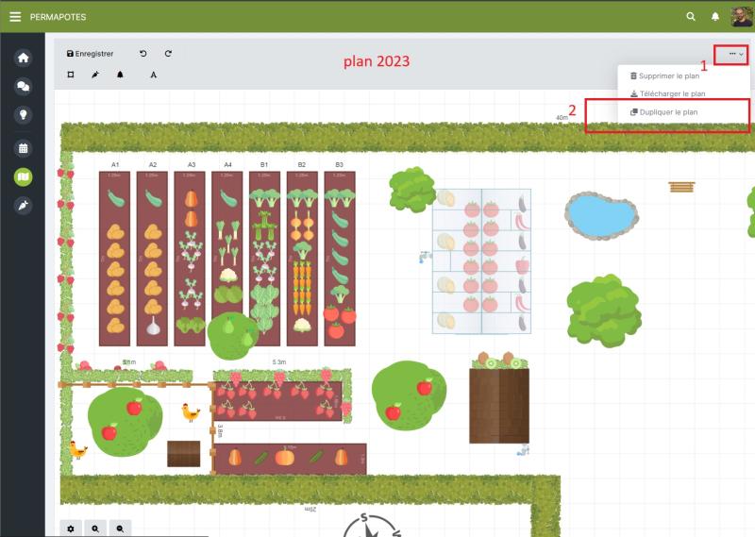Open the carrot sidebar icon
The height and width of the screenshot is (537, 755).
24,205
